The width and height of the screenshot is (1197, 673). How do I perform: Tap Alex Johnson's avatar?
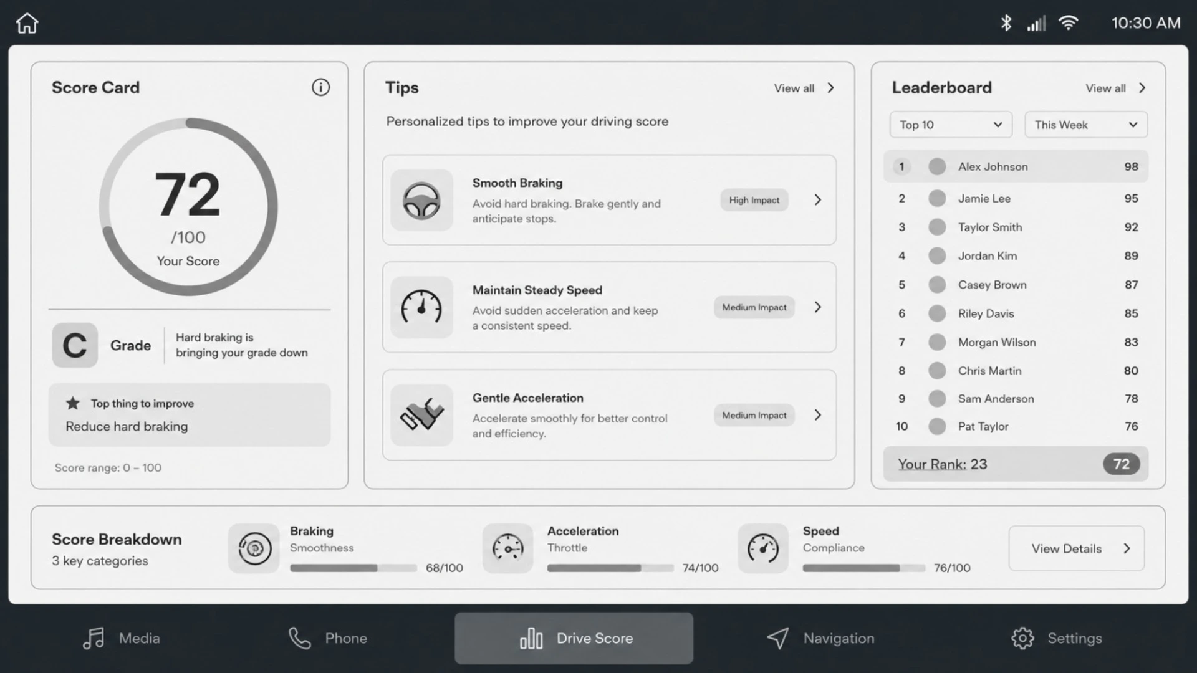(x=937, y=166)
